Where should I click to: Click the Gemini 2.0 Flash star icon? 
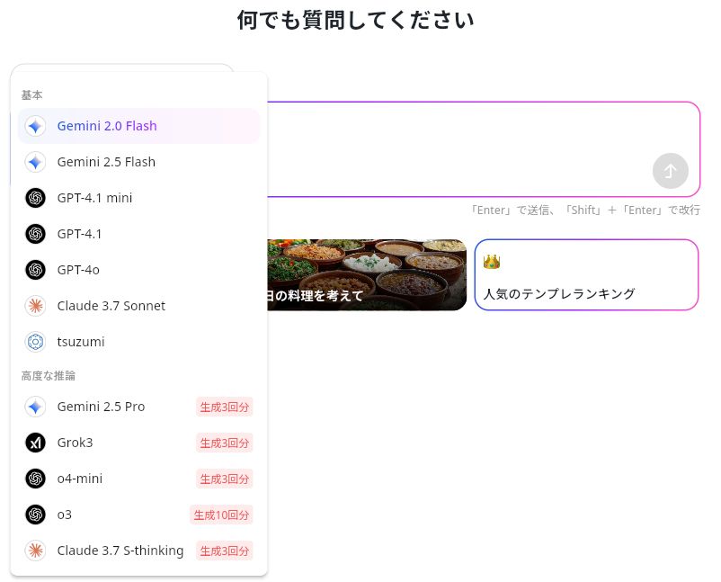tap(35, 126)
